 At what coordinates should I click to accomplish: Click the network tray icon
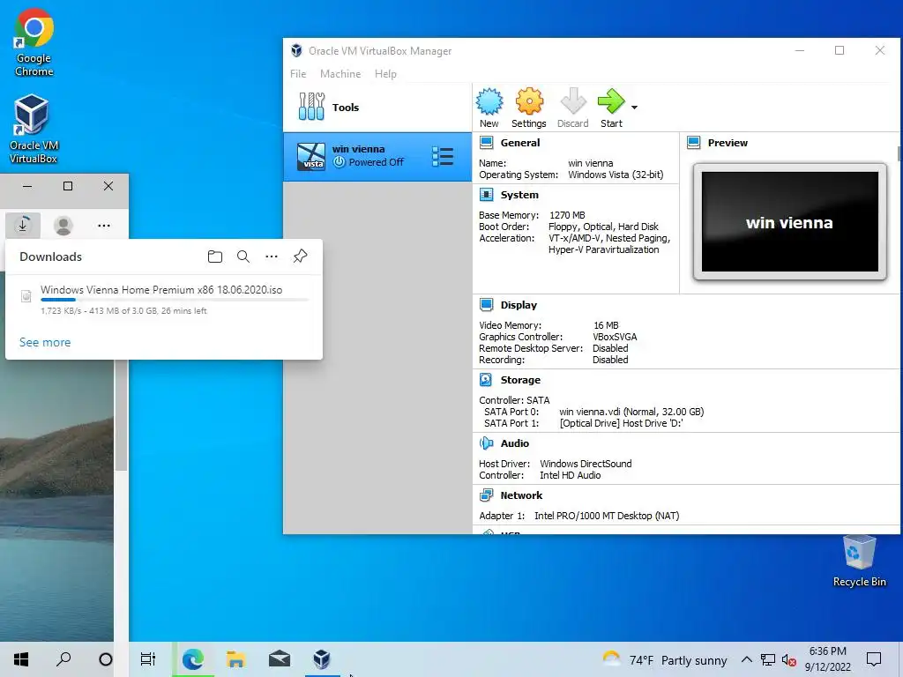[768, 659]
